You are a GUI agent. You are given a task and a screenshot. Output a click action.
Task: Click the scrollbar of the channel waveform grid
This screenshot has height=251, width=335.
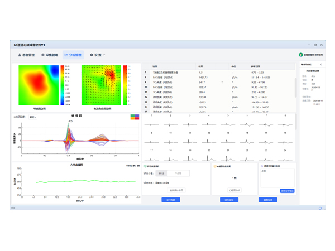pyautogui.click(x=296, y=122)
